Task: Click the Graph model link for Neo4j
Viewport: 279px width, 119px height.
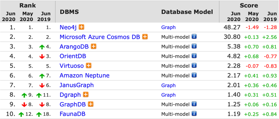Action: (168, 27)
